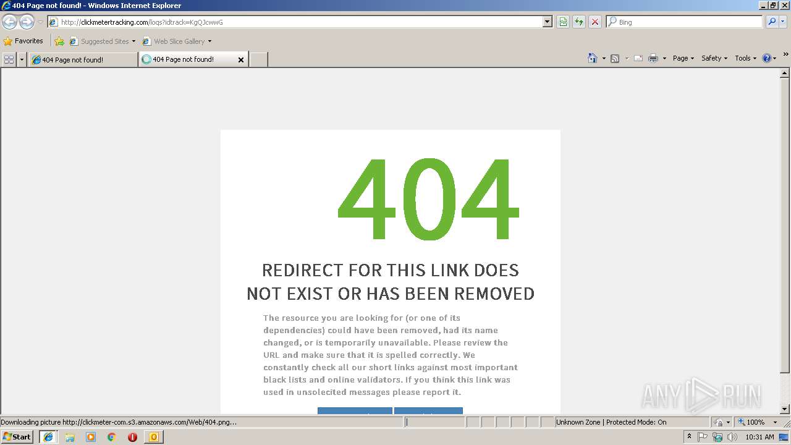Screen dimensions: 791x445
Task: Click the status bar padlock icon
Action: pos(719,422)
